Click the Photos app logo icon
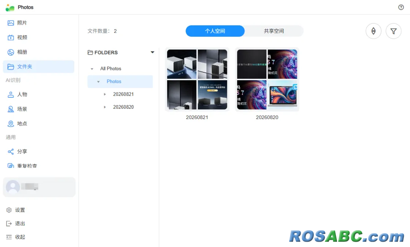This screenshot has width=410, height=247. [10, 8]
